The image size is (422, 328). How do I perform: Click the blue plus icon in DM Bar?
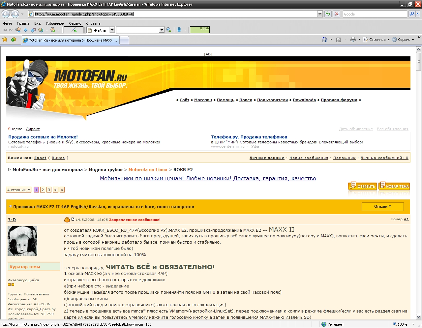coord(25,30)
